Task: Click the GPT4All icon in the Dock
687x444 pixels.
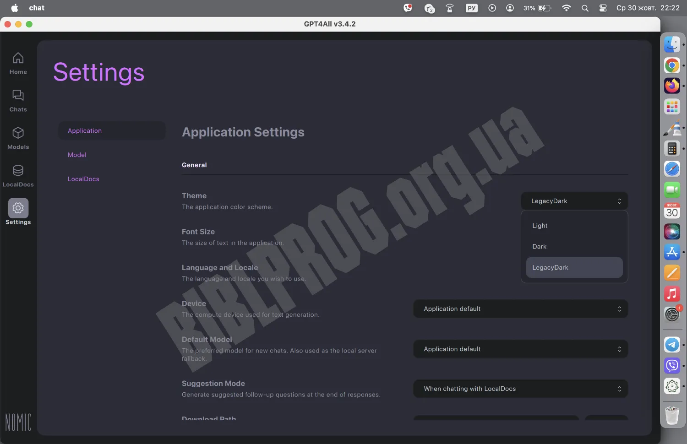Action: tap(672, 386)
